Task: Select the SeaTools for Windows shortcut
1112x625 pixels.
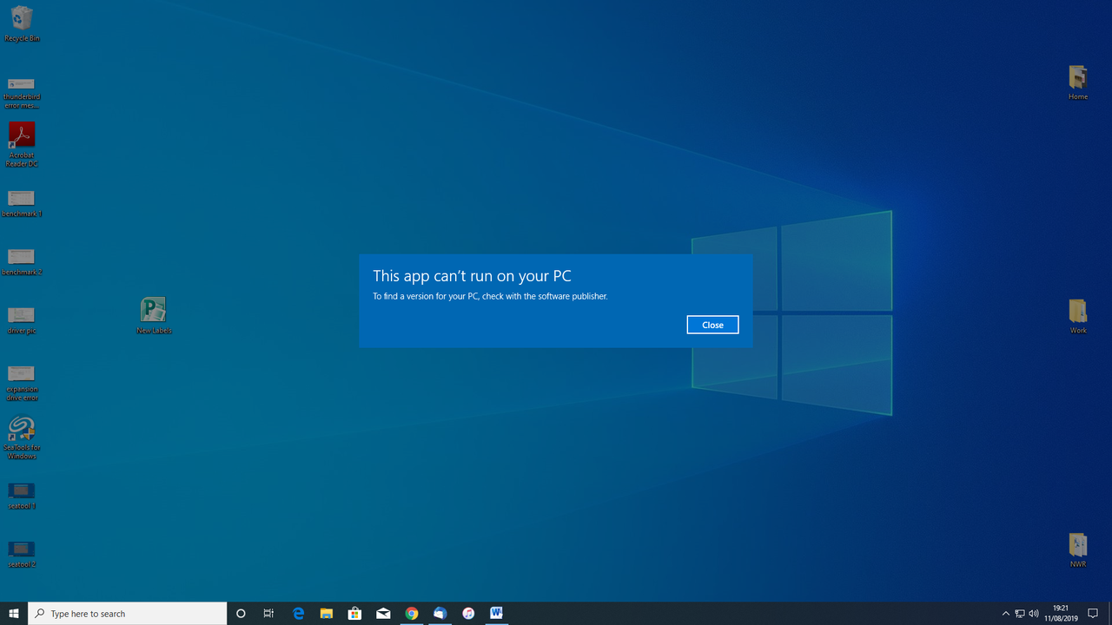Action: 22,438
